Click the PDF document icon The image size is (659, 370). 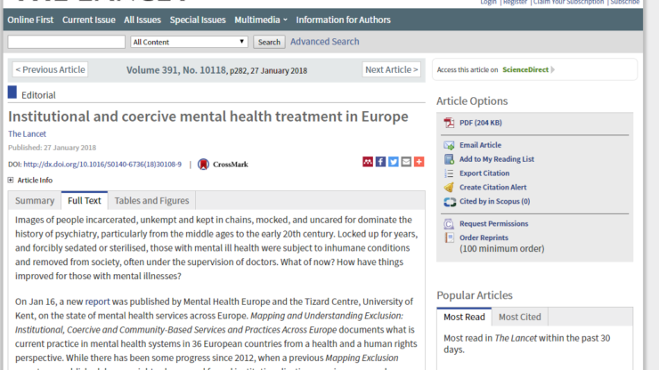(x=449, y=123)
